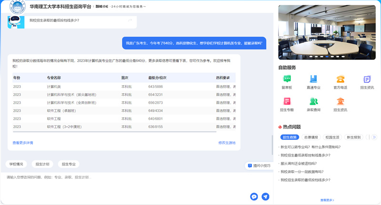Click the 招生计划 quick button
The width and height of the screenshot is (381, 205).
(42, 164)
